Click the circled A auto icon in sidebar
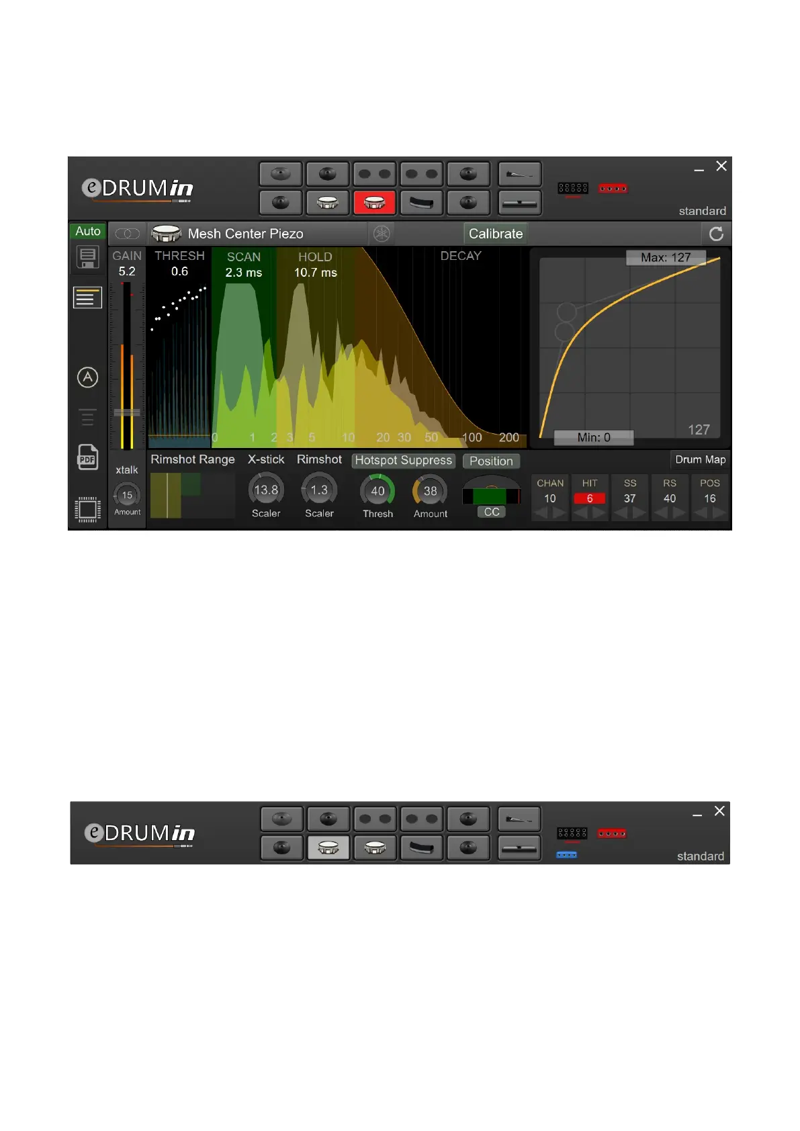The width and height of the screenshot is (800, 1131). [87, 377]
